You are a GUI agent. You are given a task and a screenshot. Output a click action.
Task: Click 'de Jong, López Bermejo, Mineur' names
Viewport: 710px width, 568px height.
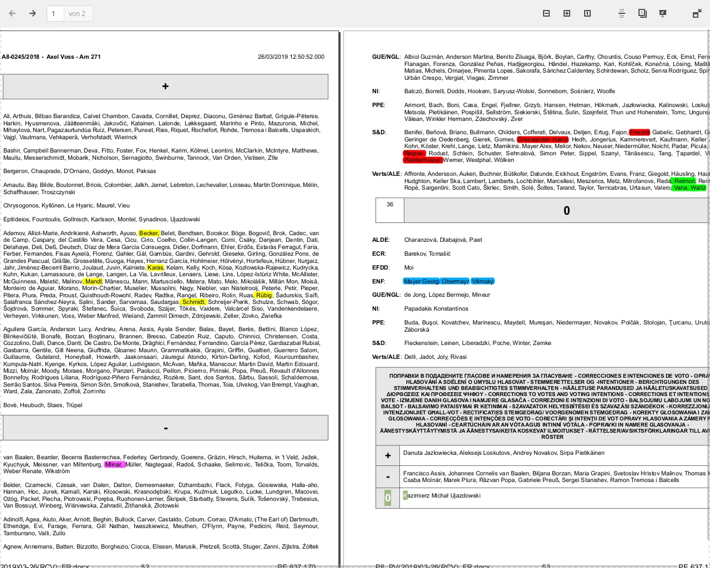coord(447,295)
